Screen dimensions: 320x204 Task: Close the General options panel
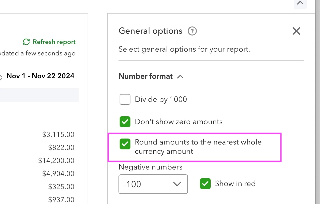coord(296,31)
